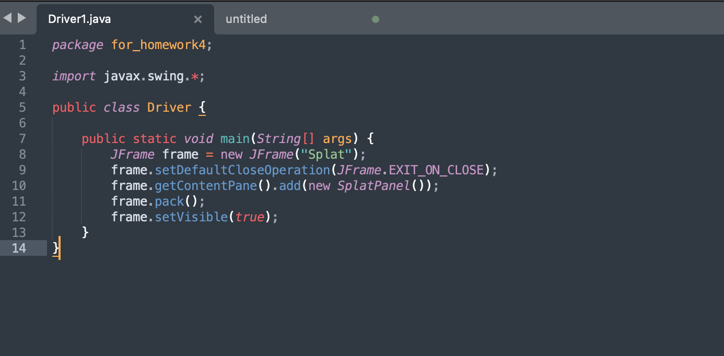Click the green unsaved-changes dot on untitled tab

[x=376, y=19]
